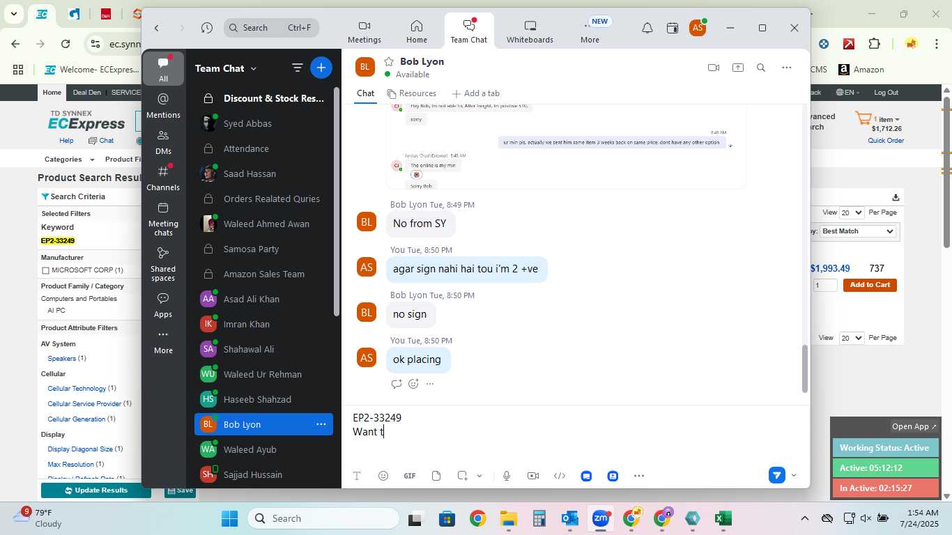Image resolution: width=952 pixels, height=535 pixels.
Task: Open the emoji picker in composer
Action: [383, 476]
